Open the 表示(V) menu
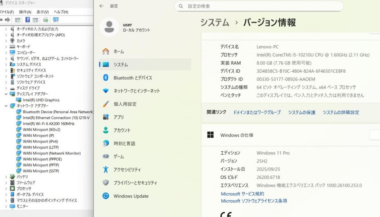Viewport: 380px width, 217px height. pos(43,12)
